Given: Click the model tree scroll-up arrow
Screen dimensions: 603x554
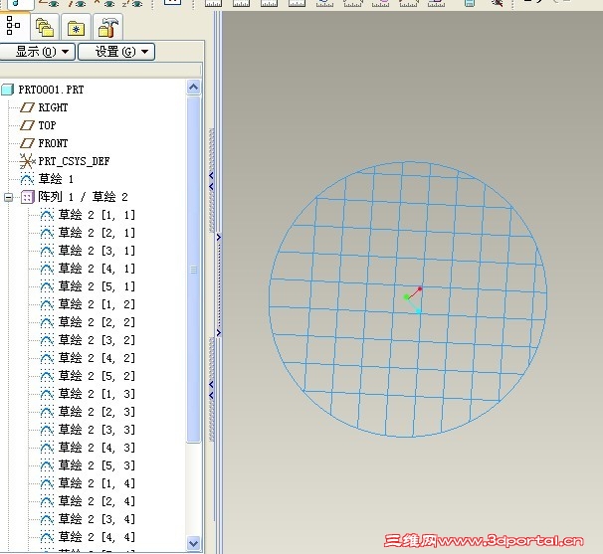Looking at the screenshot, I should (x=193, y=88).
